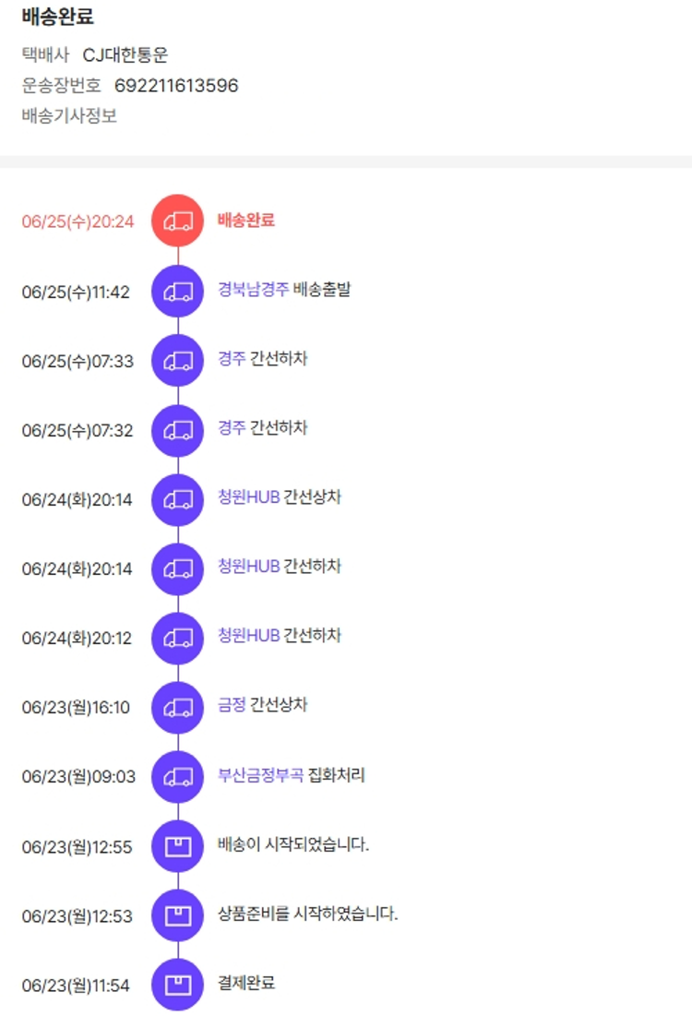This screenshot has height=1016, width=692.
Task: Click truck icon next to 청원HUB 간선상차
Action: click(x=177, y=499)
